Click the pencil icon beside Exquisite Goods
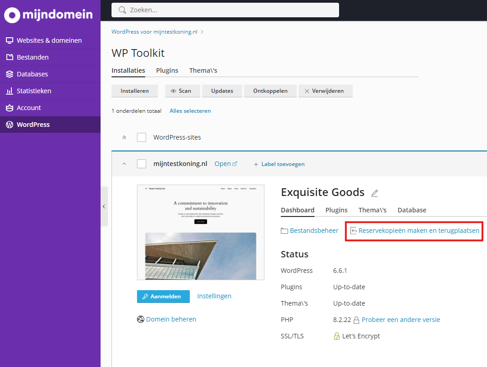The width and height of the screenshot is (487, 367). [x=375, y=193]
